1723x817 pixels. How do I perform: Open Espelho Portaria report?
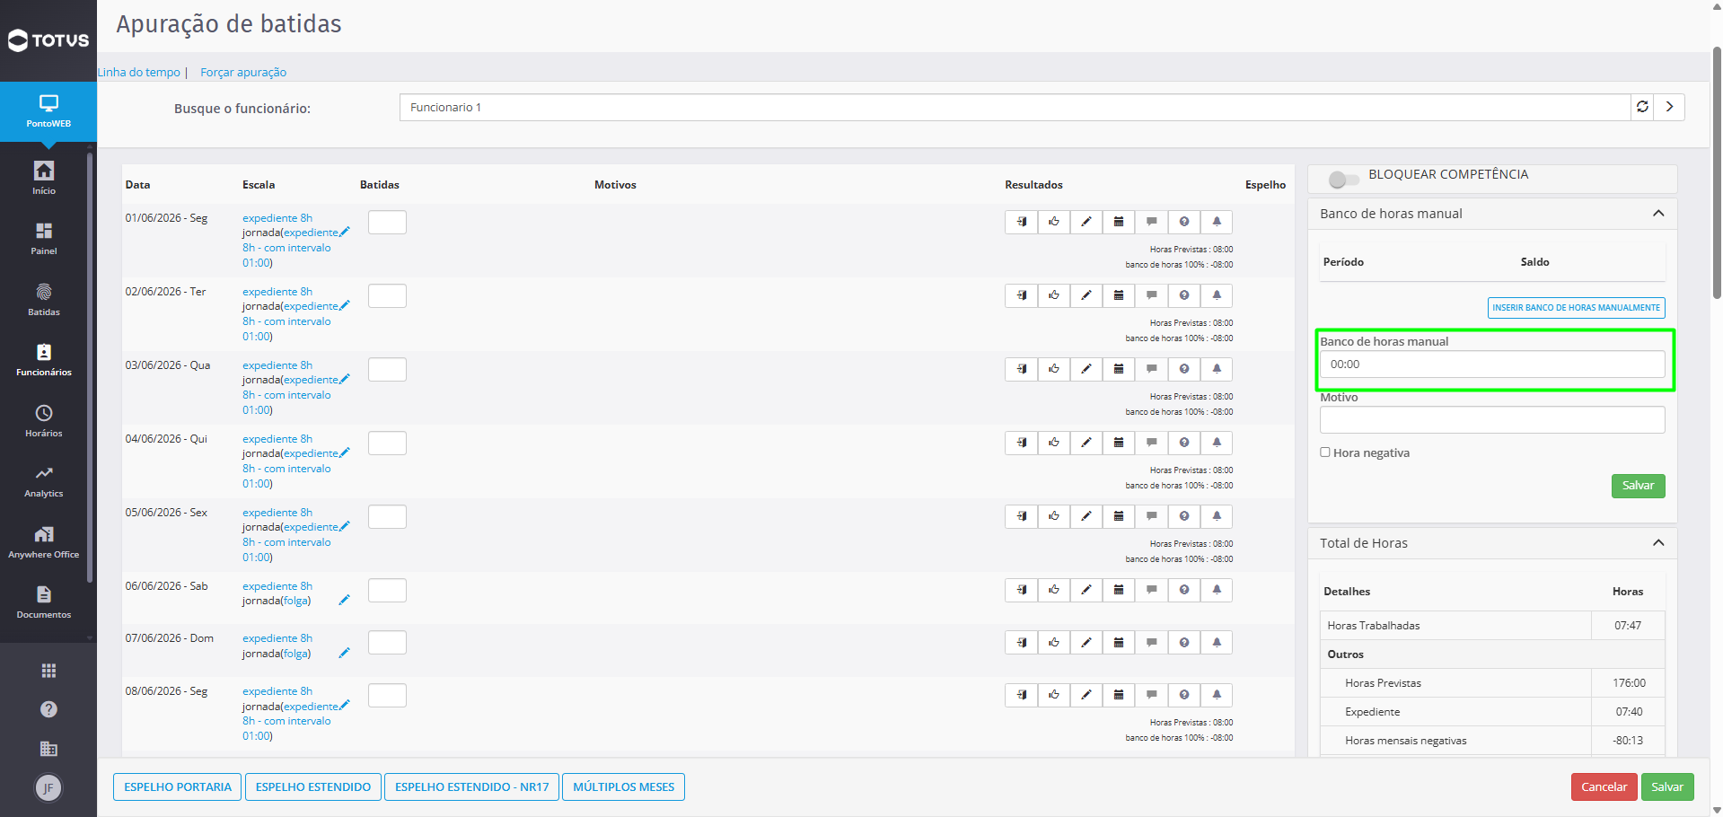pos(178,787)
